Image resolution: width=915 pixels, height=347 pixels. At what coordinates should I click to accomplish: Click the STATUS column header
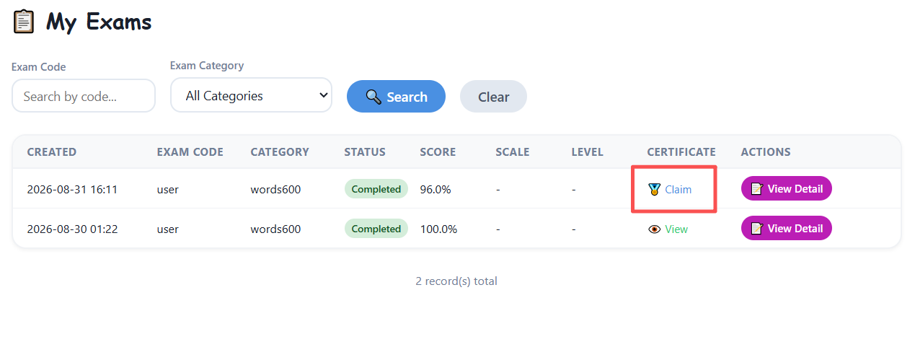click(365, 152)
